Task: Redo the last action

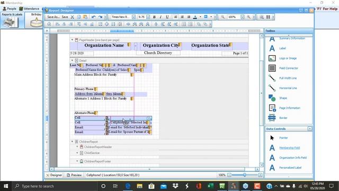Action: 100,17
